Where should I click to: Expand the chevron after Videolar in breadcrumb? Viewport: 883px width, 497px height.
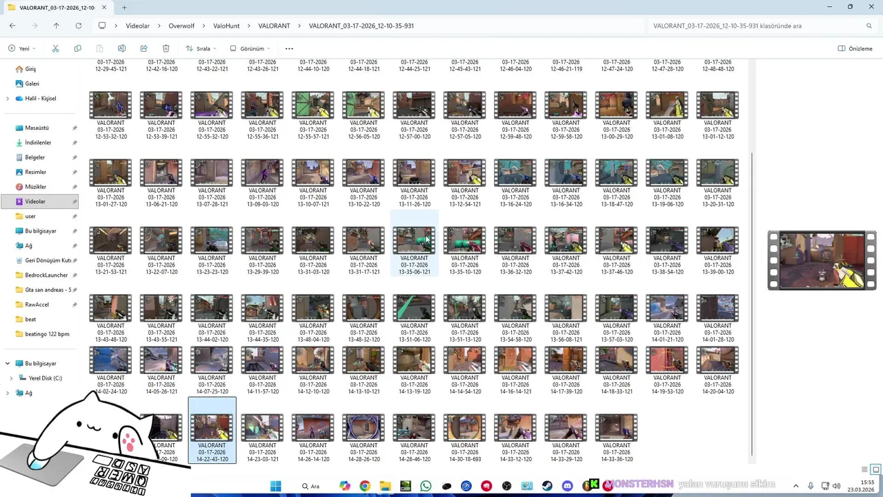(159, 26)
